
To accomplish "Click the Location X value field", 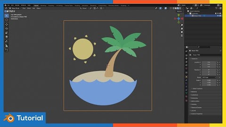I will (x=209, y=62).
